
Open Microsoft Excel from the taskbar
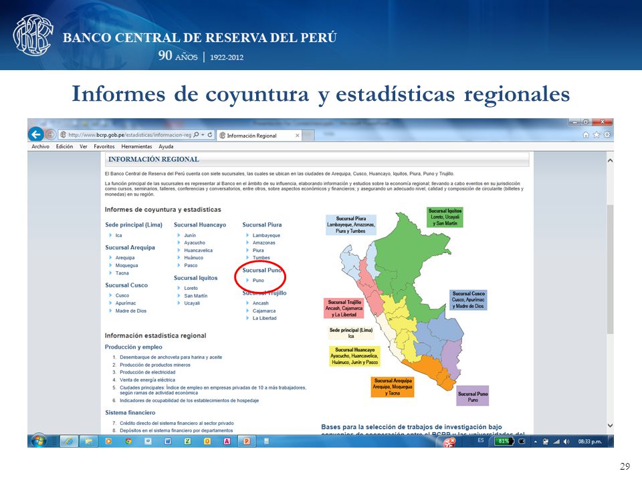point(187,441)
